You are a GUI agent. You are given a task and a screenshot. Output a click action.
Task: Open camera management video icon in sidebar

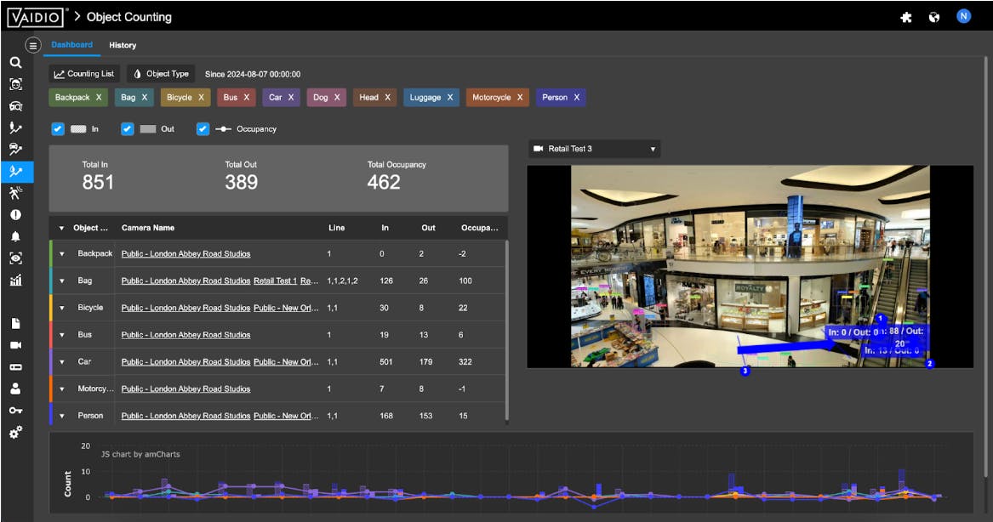point(15,345)
